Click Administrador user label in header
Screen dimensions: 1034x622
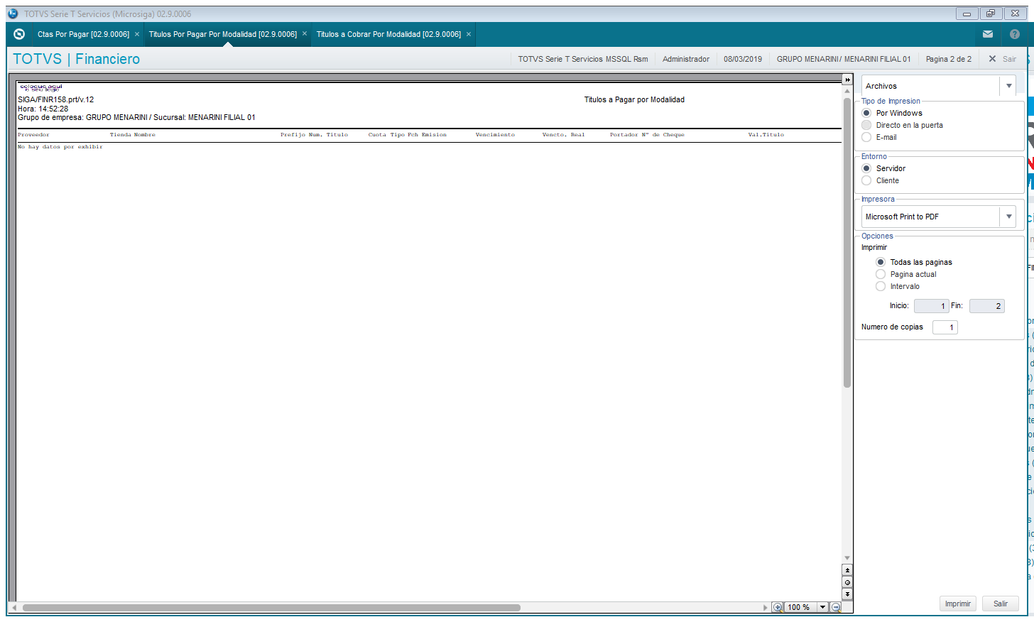(686, 59)
